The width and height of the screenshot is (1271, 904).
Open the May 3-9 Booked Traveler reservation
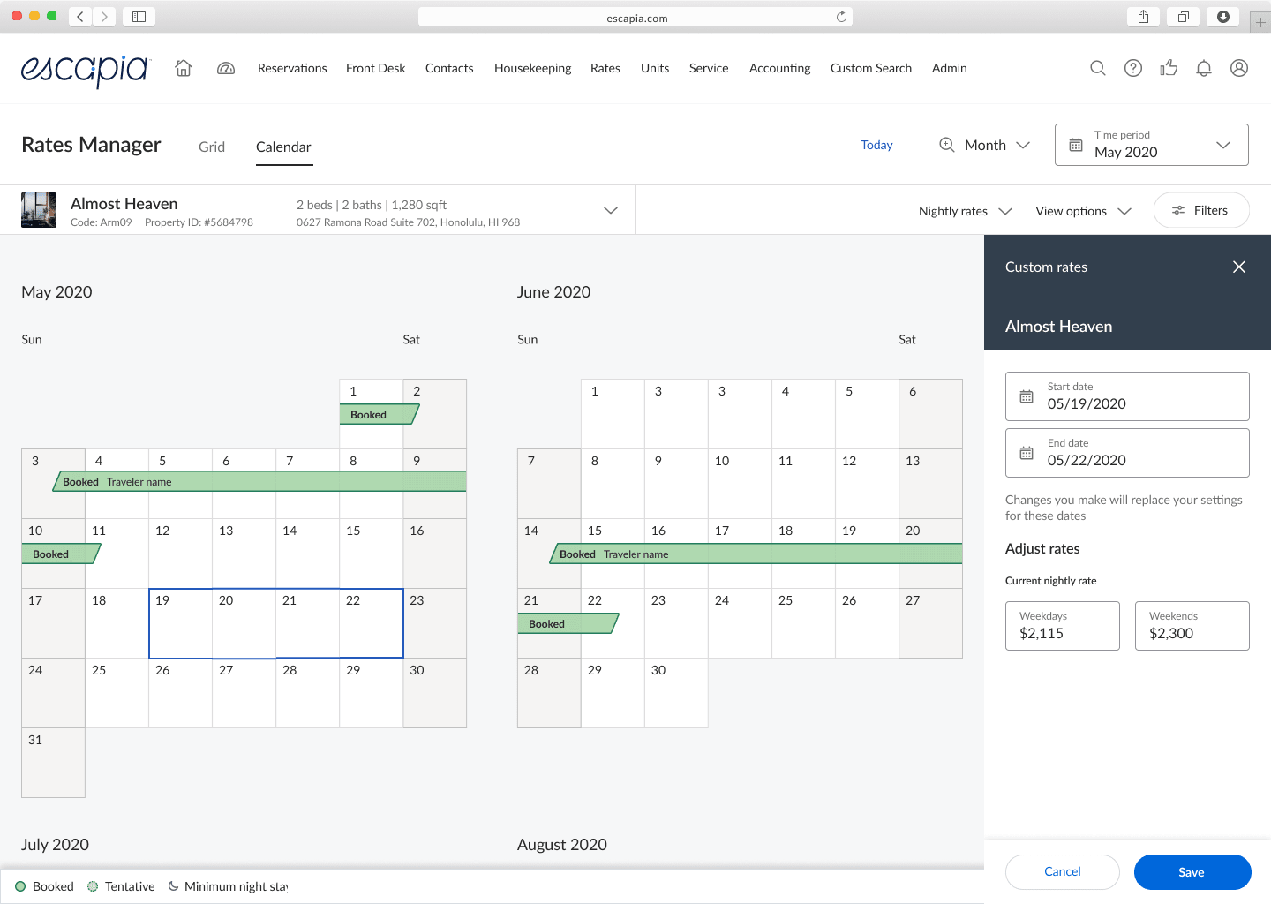259,481
